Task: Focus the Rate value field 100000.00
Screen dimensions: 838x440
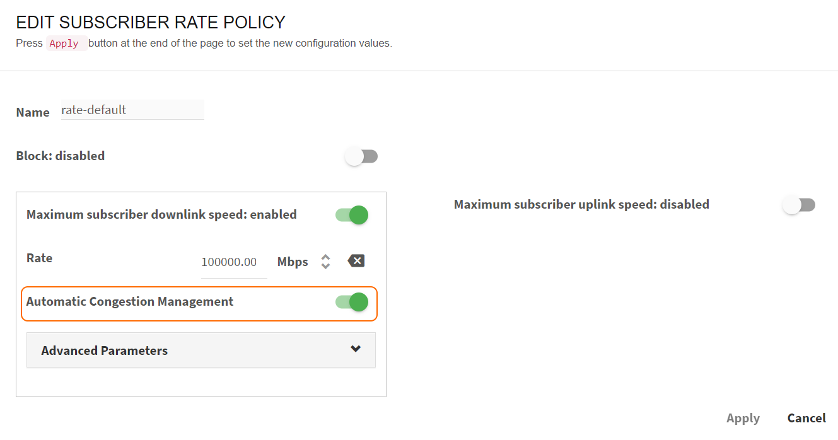Action: coord(234,262)
